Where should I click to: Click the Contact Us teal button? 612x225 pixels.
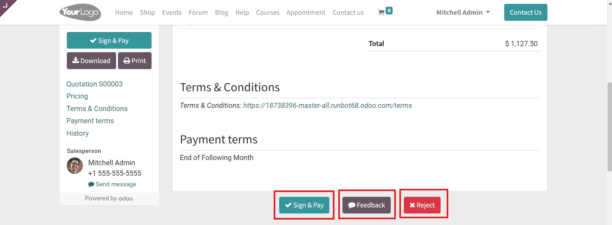525,12
